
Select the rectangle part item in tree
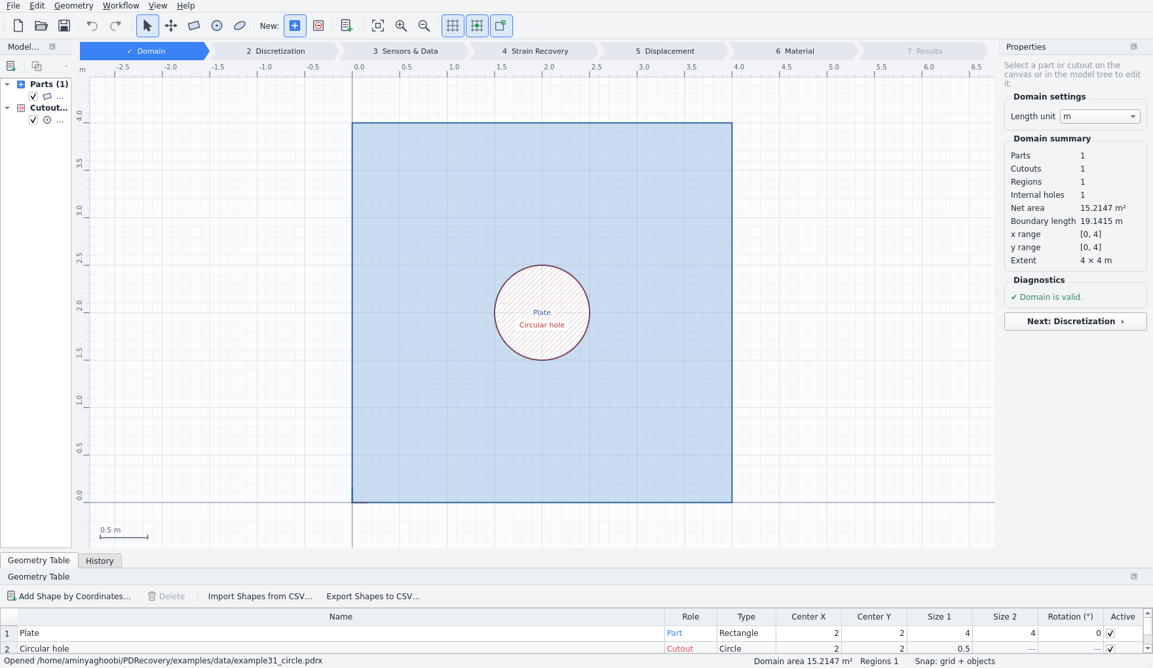(54, 96)
